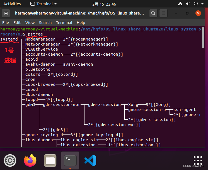Open the volume indicator
Image resolution: width=208 pixels, height=170 pixels.
coord(188,4)
